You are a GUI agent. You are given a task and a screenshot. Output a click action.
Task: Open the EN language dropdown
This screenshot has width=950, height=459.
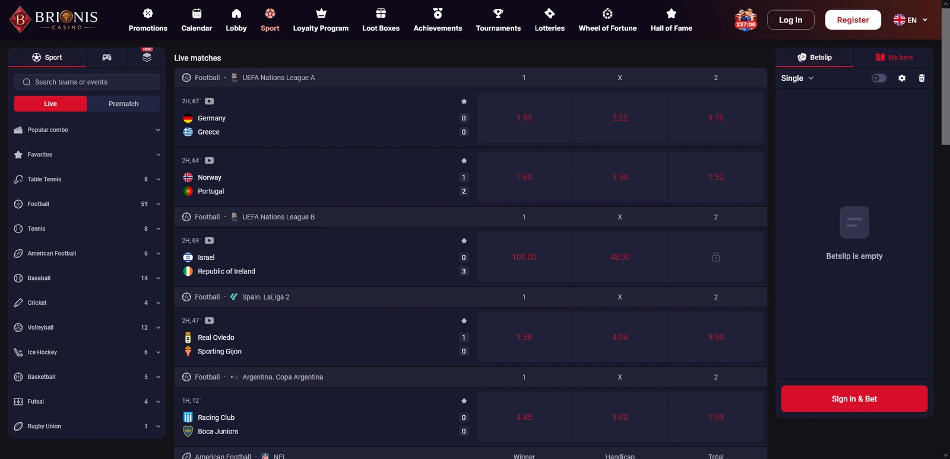pos(910,20)
